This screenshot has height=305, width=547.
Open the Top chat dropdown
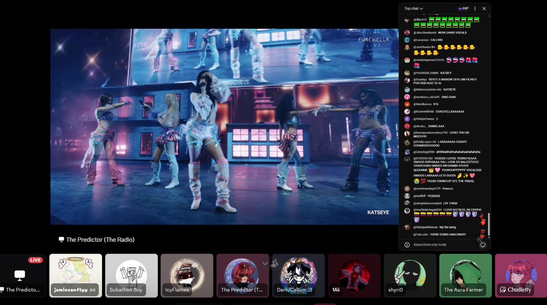coord(413,9)
